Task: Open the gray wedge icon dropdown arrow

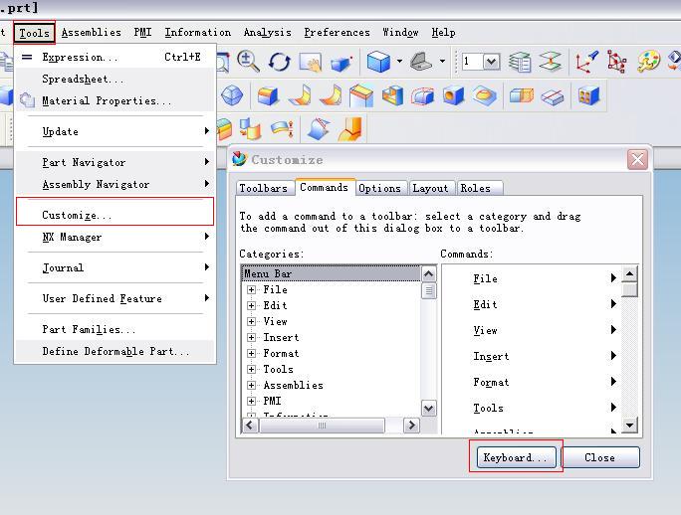Action: pos(442,62)
